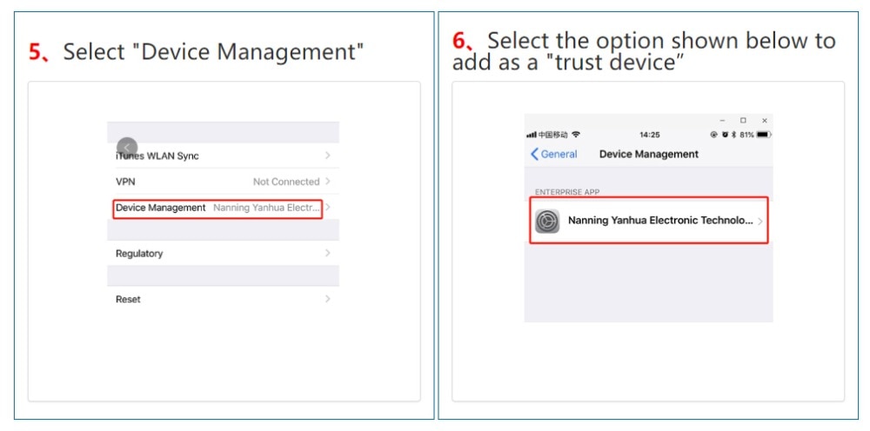
Task: Open the Regulatory row
Action: click(223, 253)
